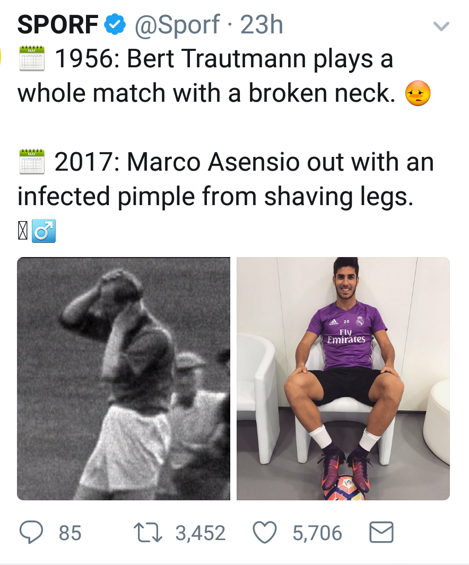Click the calendar emoji beside 1956
Image resolution: width=469 pixels, height=565 pixels.
tap(32, 58)
